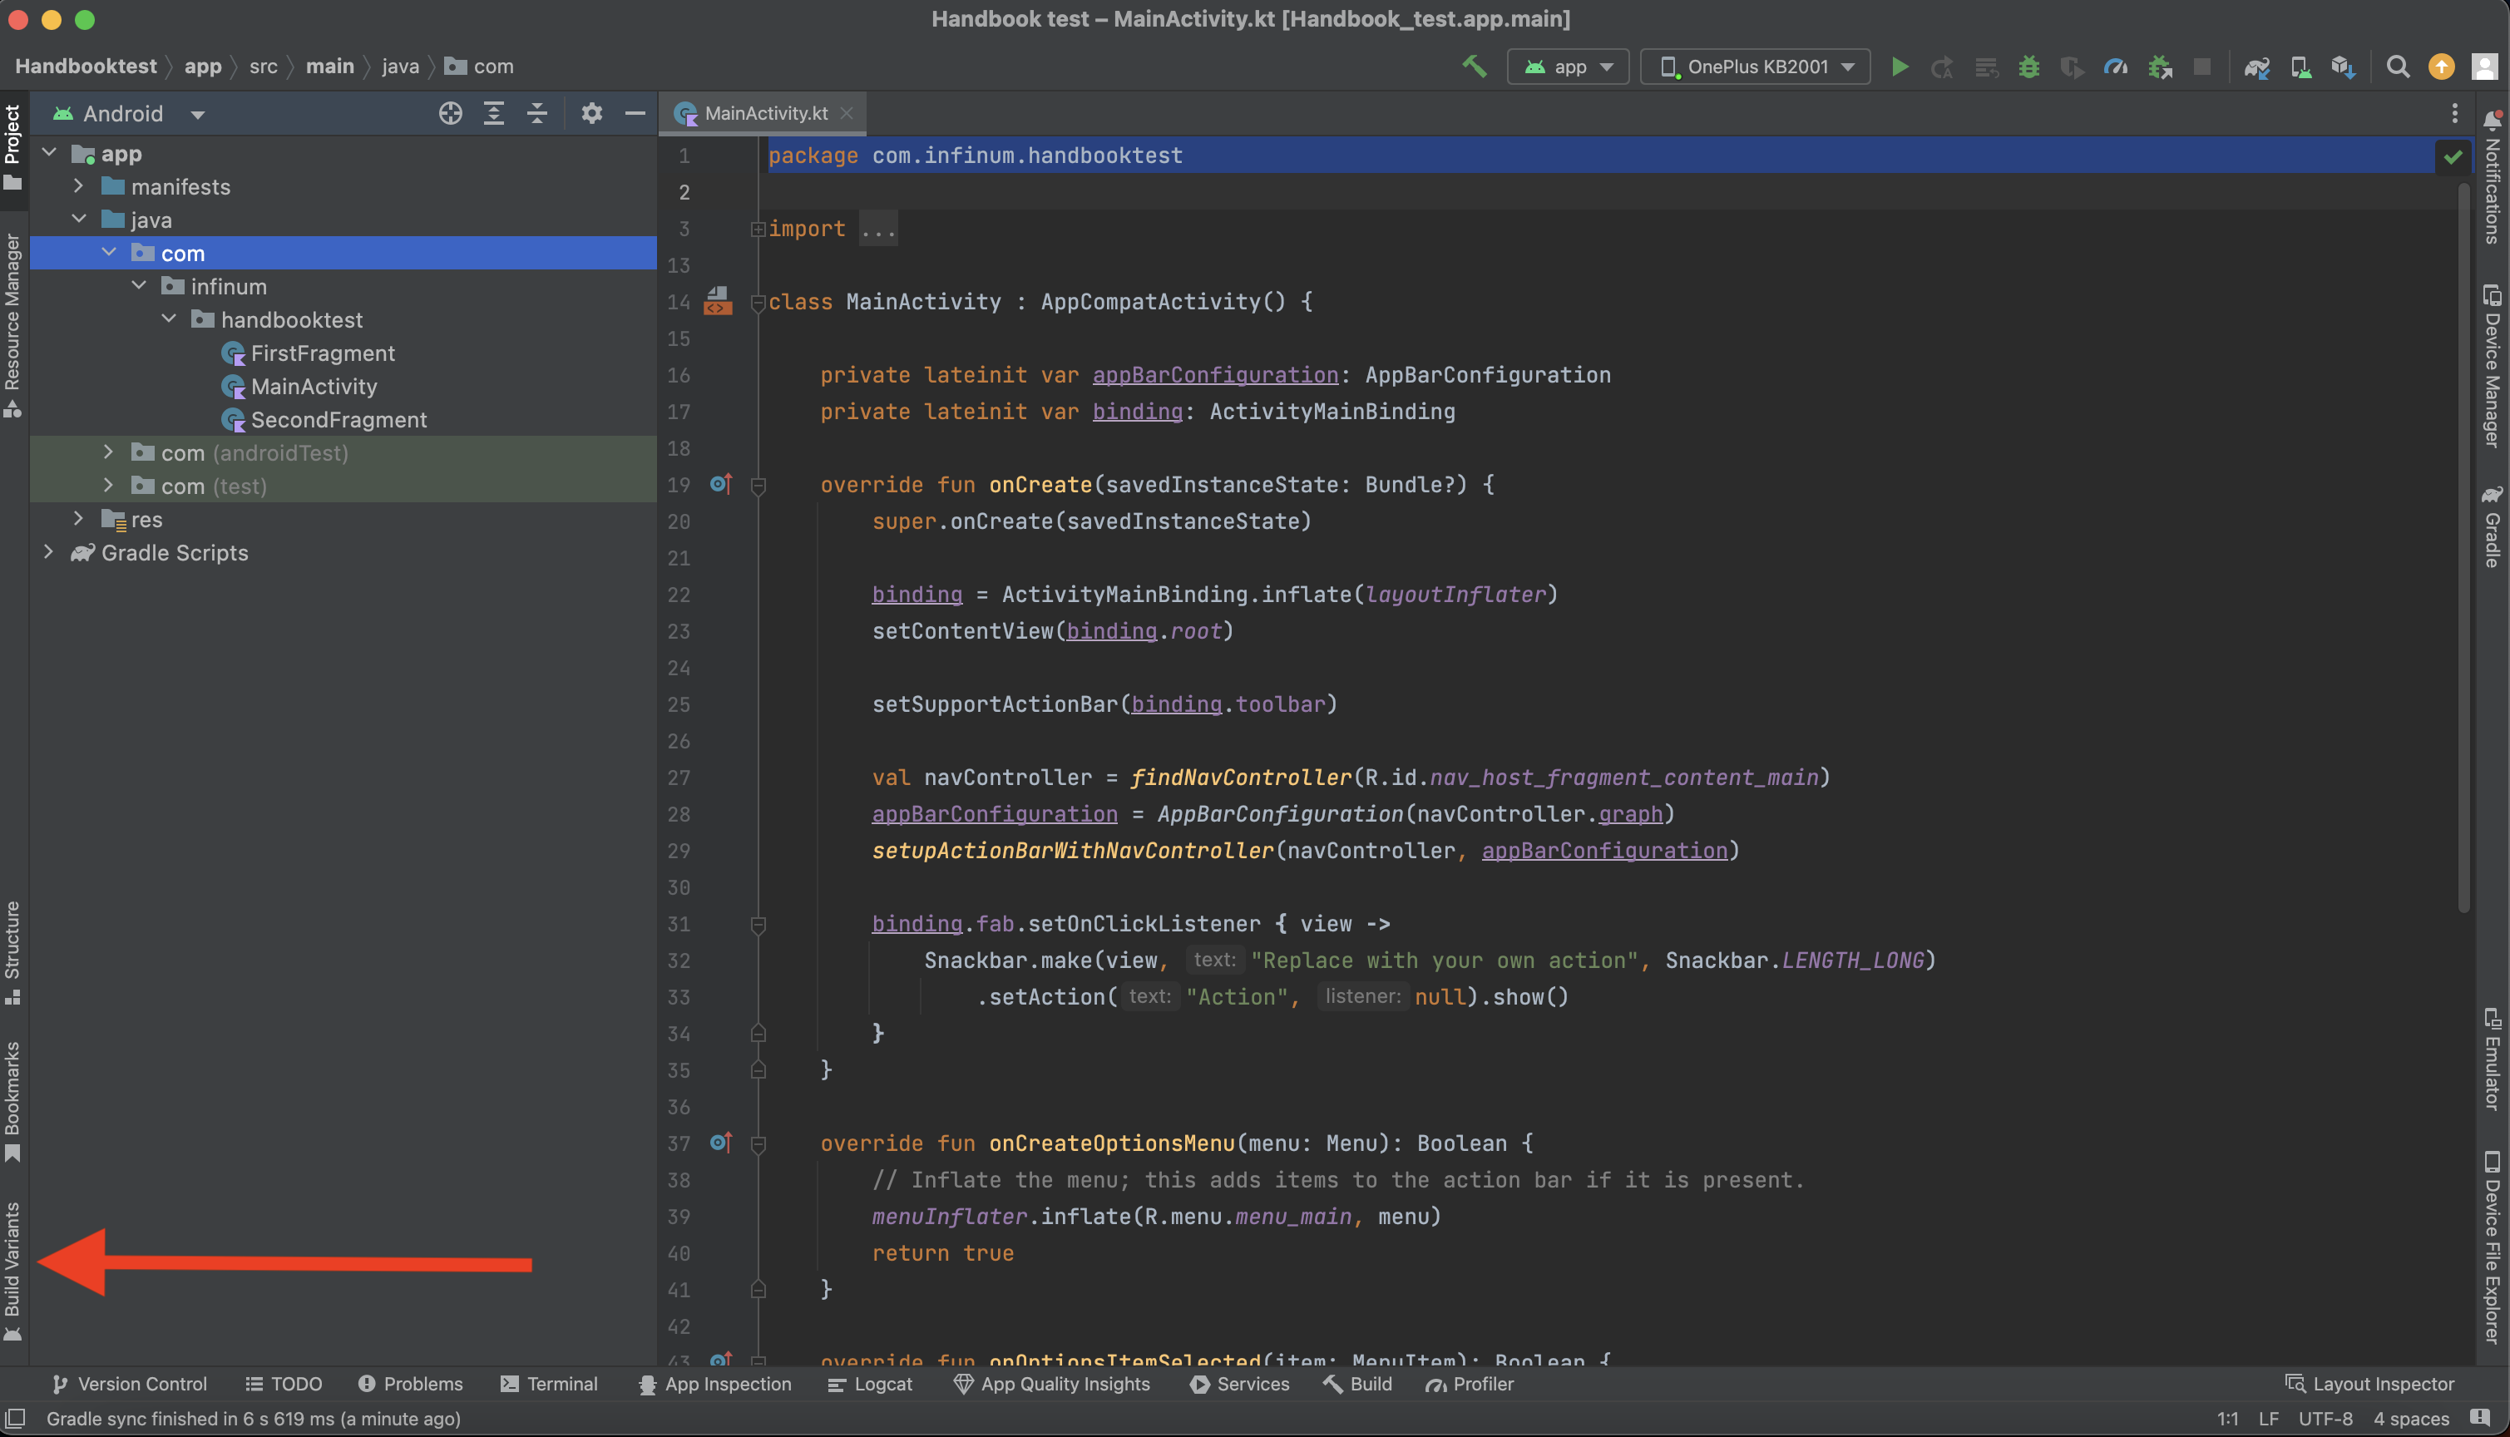The height and width of the screenshot is (1437, 2510).
Task: Click the Make Project hammer icon
Action: tap(1474, 67)
